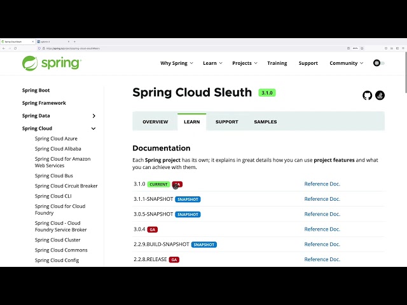Click the Spring Cloud Sleuth title
Image resolution: width=407 pixels, height=305 pixels.
(x=192, y=92)
